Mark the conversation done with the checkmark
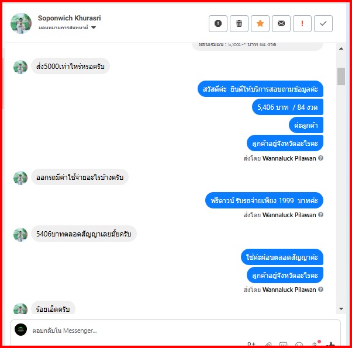Screen dimensions: 352x348 tap(323, 23)
